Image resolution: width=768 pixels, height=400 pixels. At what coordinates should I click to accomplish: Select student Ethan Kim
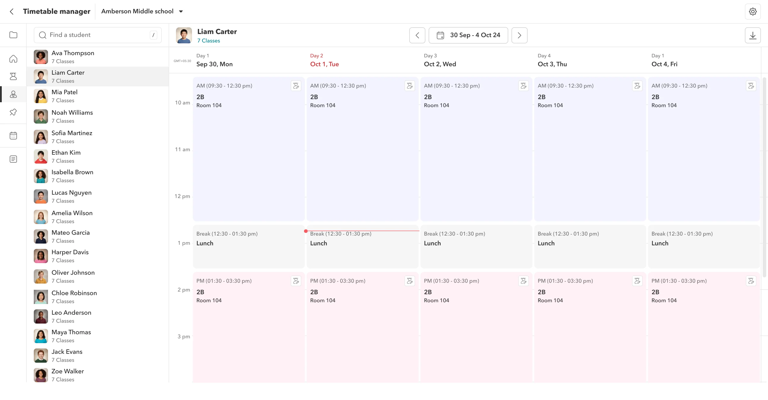tap(97, 156)
